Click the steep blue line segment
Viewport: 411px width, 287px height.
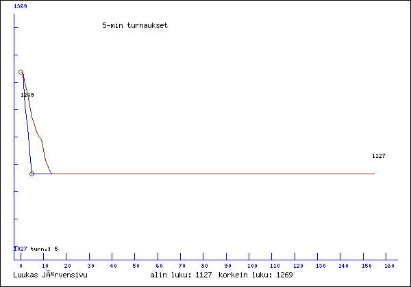27,123
